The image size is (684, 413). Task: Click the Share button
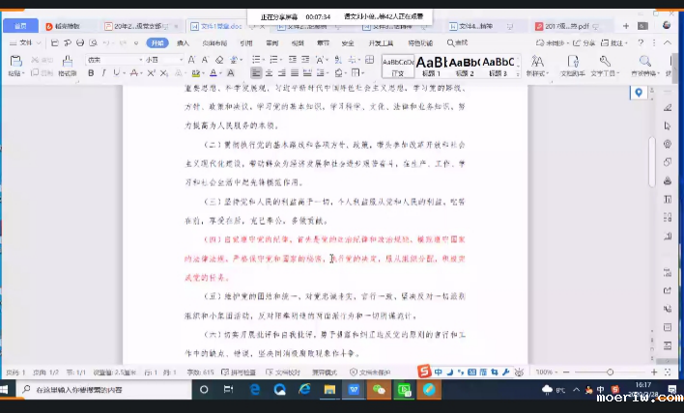pyautogui.click(x=584, y=42)
